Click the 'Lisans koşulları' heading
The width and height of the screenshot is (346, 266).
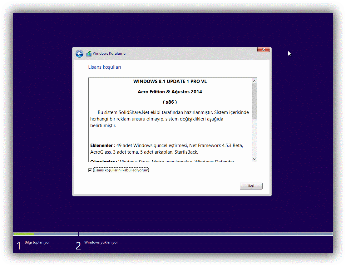coord(105,67)
